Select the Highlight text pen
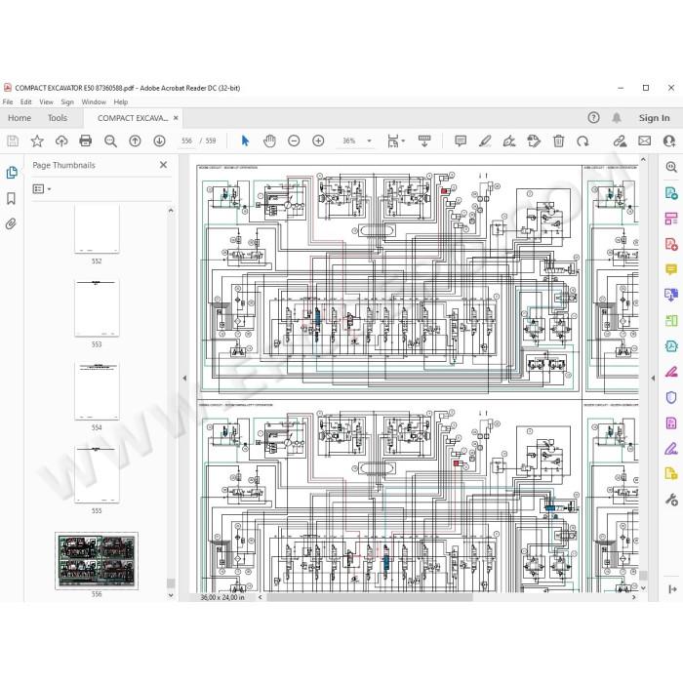Image resolution: width=683 pixels, height=683 pixels. pos(485,141)
